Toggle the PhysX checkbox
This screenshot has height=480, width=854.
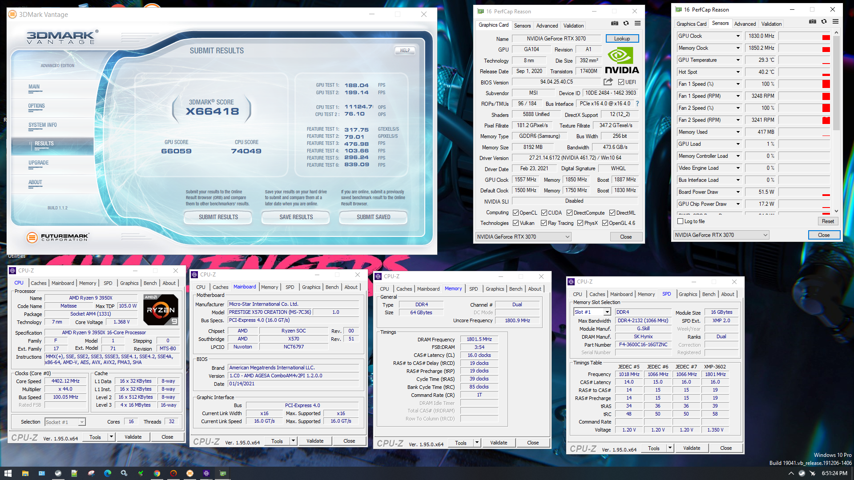click(580, 223)
